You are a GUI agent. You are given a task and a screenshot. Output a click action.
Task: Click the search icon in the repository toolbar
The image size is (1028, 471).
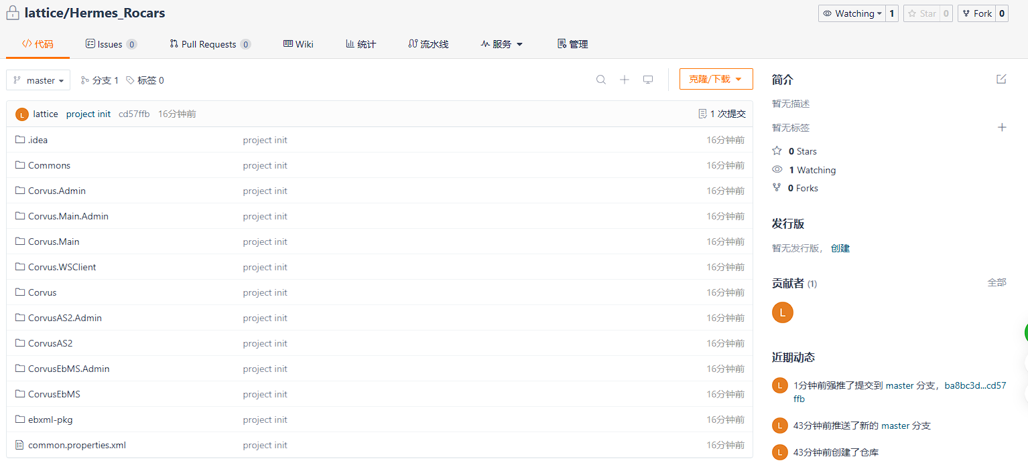coord(601,80)
